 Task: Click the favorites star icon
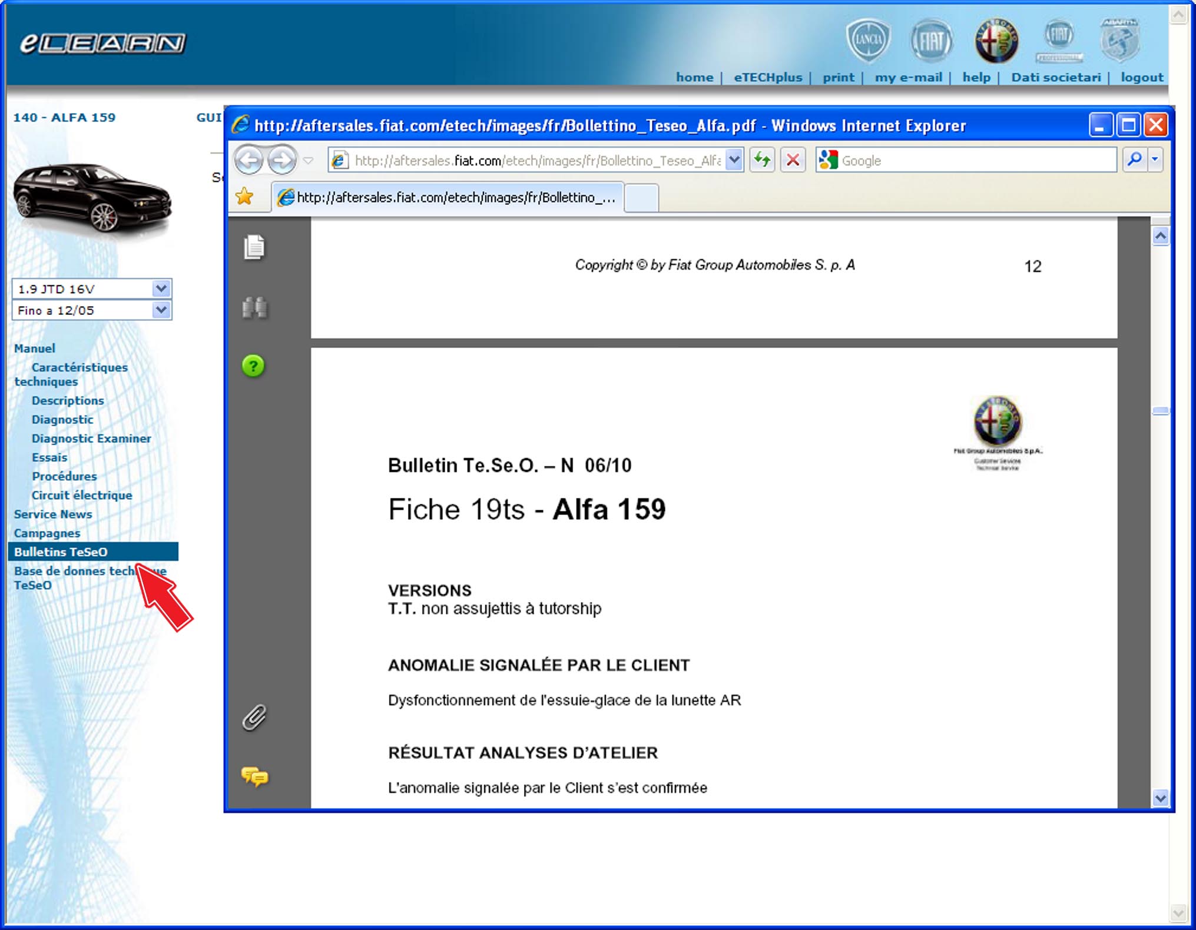(x=244, y=197)
